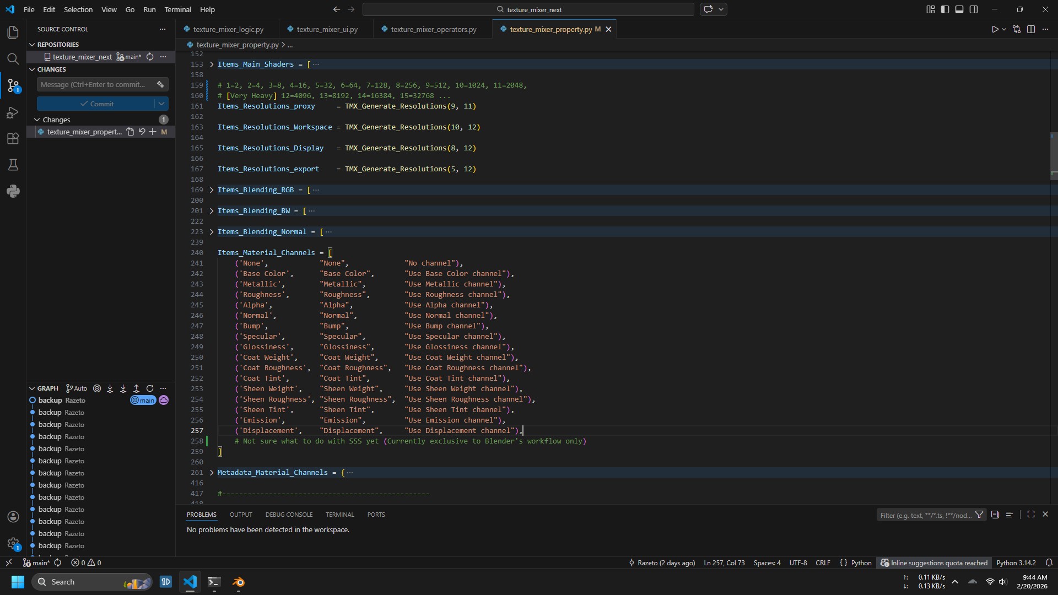Expand the Items_Main_Shaders folded region
This screenshot has height=595, width=1058.
click(212, 64)
